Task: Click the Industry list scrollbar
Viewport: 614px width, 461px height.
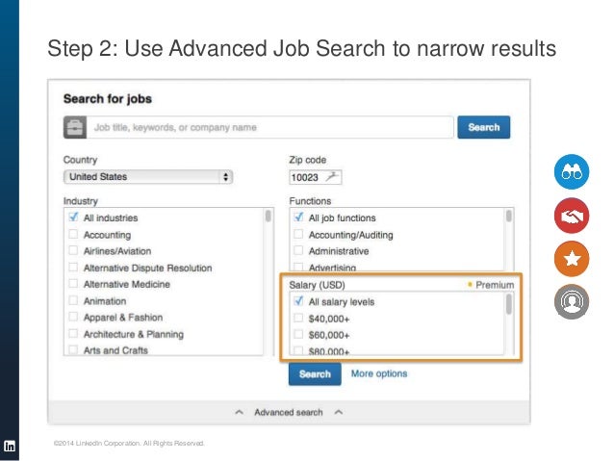Action: (268, 218)
